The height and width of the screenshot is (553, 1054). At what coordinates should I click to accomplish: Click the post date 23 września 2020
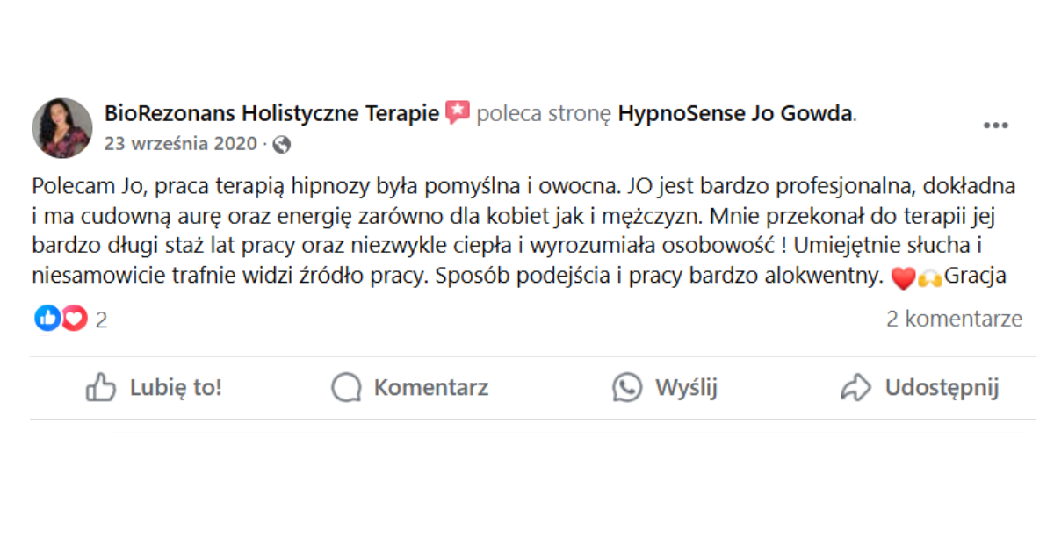[180, 144]
